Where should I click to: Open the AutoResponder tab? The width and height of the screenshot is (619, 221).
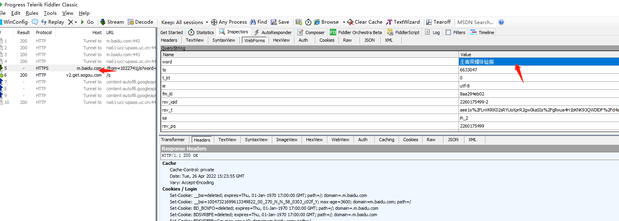[273, 32]
